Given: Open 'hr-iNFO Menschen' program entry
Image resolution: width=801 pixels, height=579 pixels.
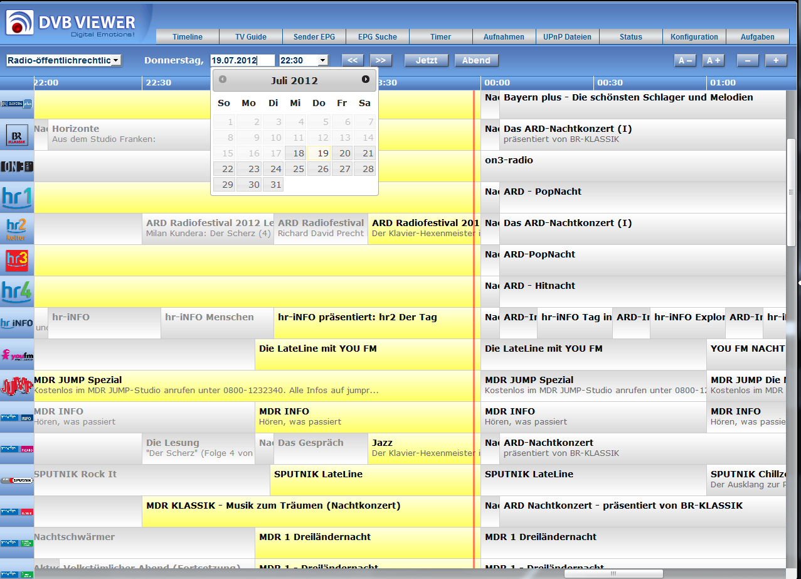Looking at the screenshot, I should click(217, 323).
